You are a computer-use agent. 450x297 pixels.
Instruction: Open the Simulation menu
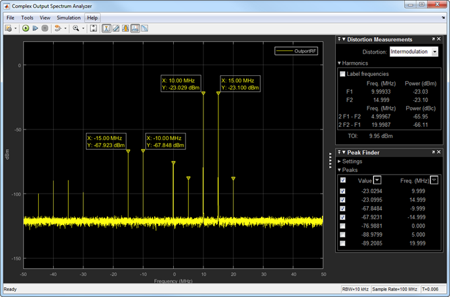pyautogui.click(x=68, y=18)
